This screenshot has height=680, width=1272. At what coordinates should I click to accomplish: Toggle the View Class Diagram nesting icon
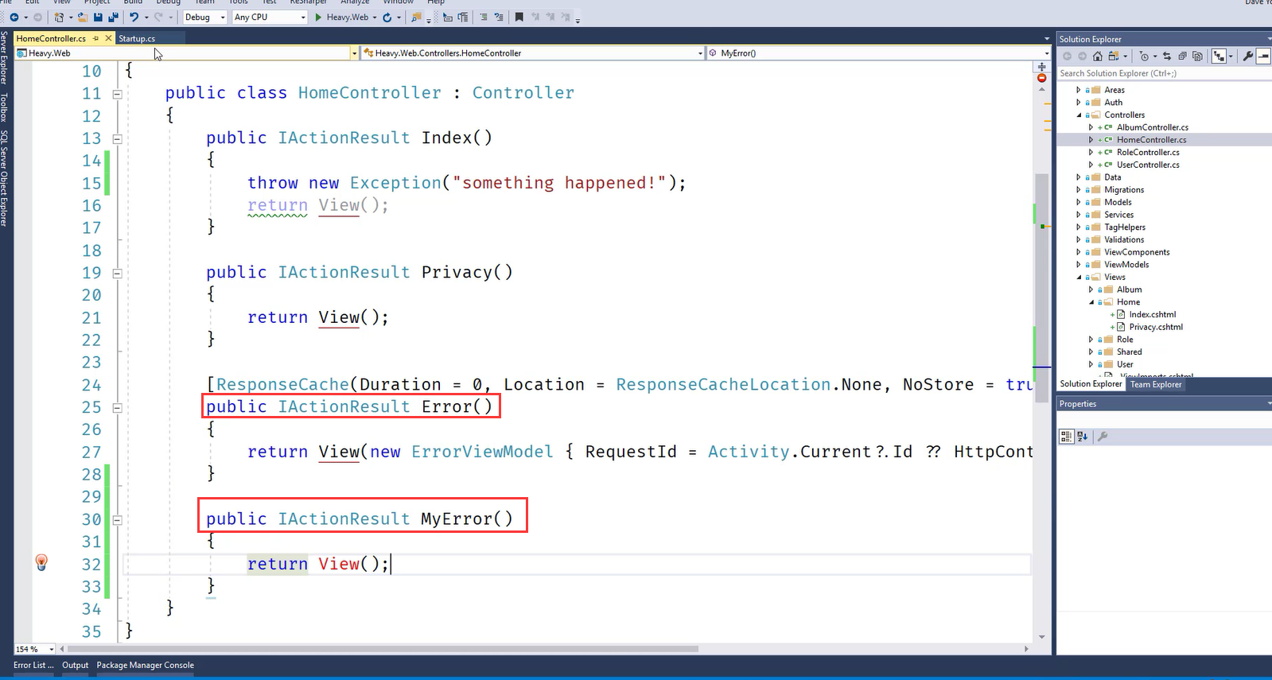1219,56
